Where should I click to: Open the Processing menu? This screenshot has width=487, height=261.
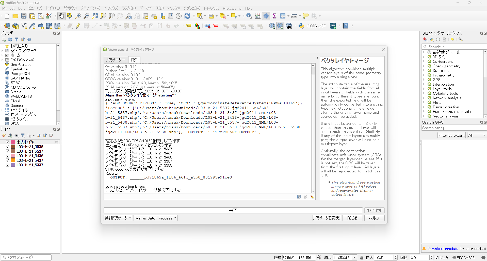(232, 8)
